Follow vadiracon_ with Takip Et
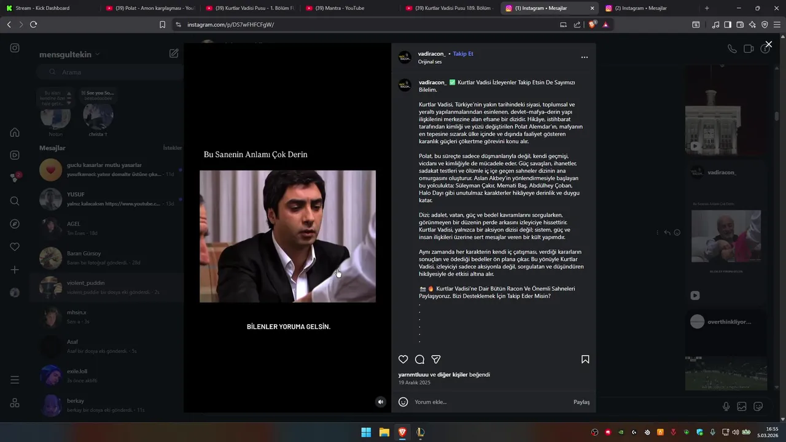The image size is (786, 442). pyautogui.click(x=463, y=53)
